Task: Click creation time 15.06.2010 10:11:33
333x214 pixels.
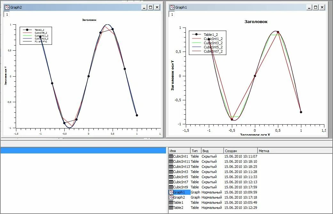Action: click(x=241, y=177)
